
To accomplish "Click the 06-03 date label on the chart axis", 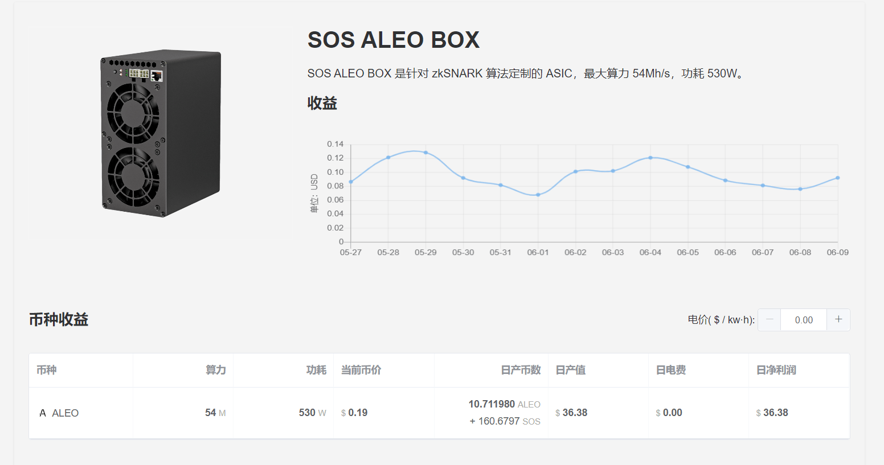I will coord(613,252).
